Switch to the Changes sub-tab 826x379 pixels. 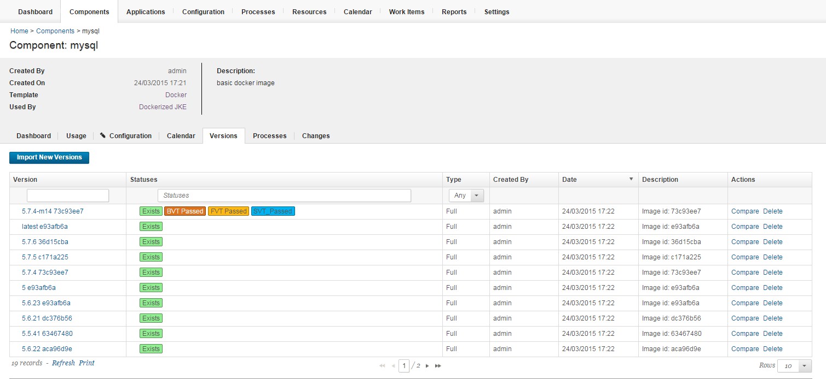pos(316,135)
